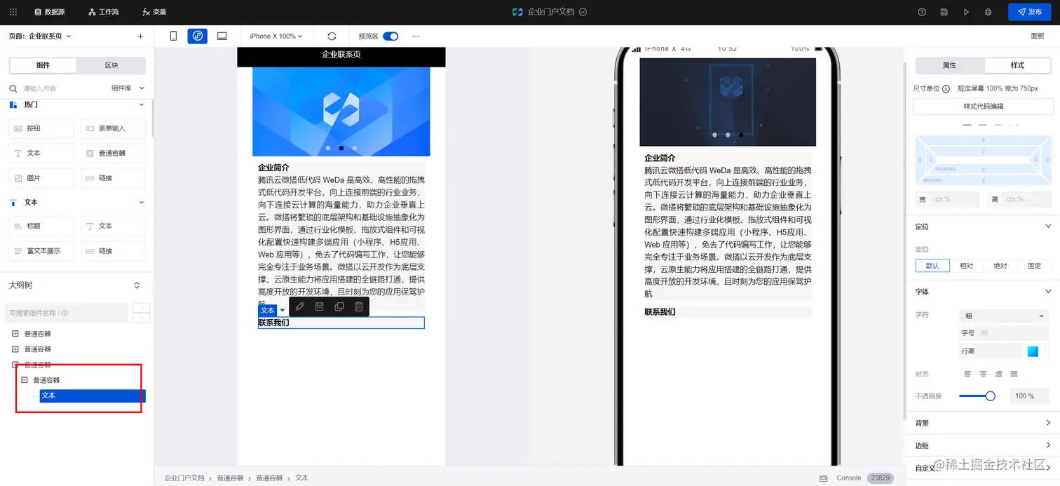
Task: Publish the app with 发布 button
Action: coord(1030,12)
